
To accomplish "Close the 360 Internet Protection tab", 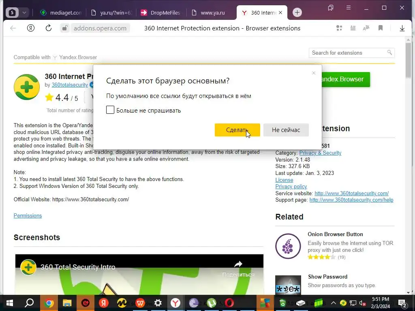I will tap(280, 13).
